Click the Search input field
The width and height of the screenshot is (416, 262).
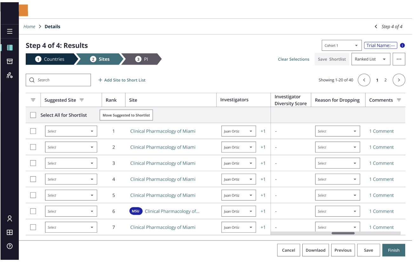(x=58, y=80)
